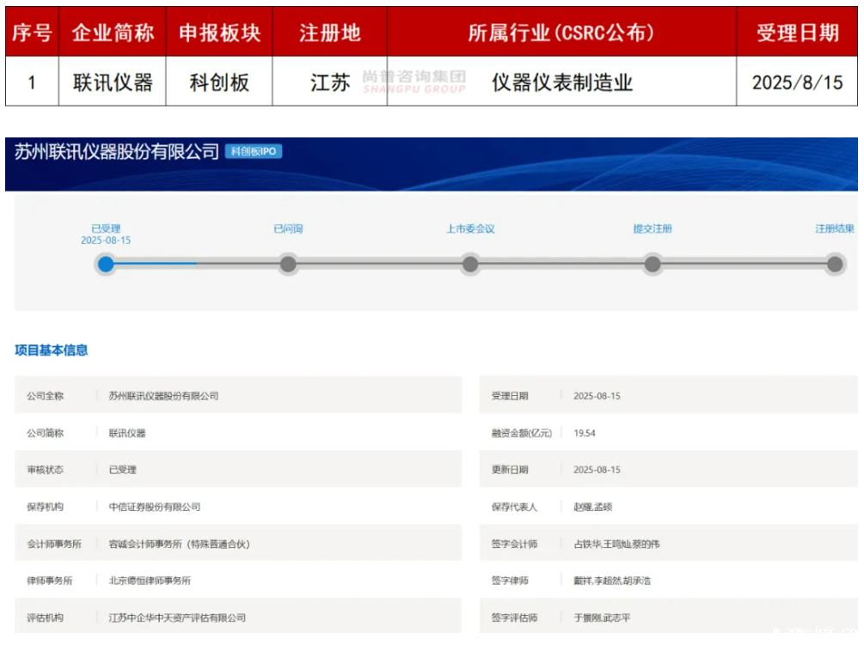This screenshot has width=864, height=645.
Task: Click the 申报板块 column header
Action: pyautogui.click(x=219, y=33)
